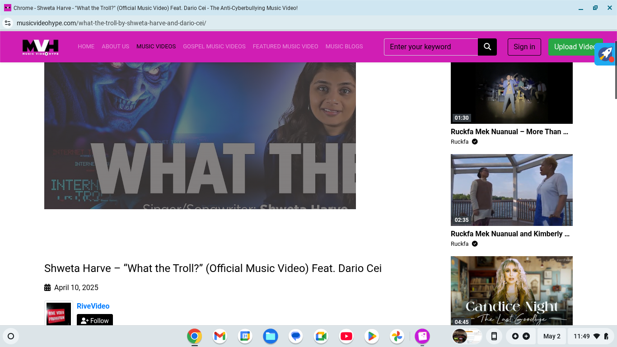Open Chrome from the shelf
617x347 pixels.
194,336
